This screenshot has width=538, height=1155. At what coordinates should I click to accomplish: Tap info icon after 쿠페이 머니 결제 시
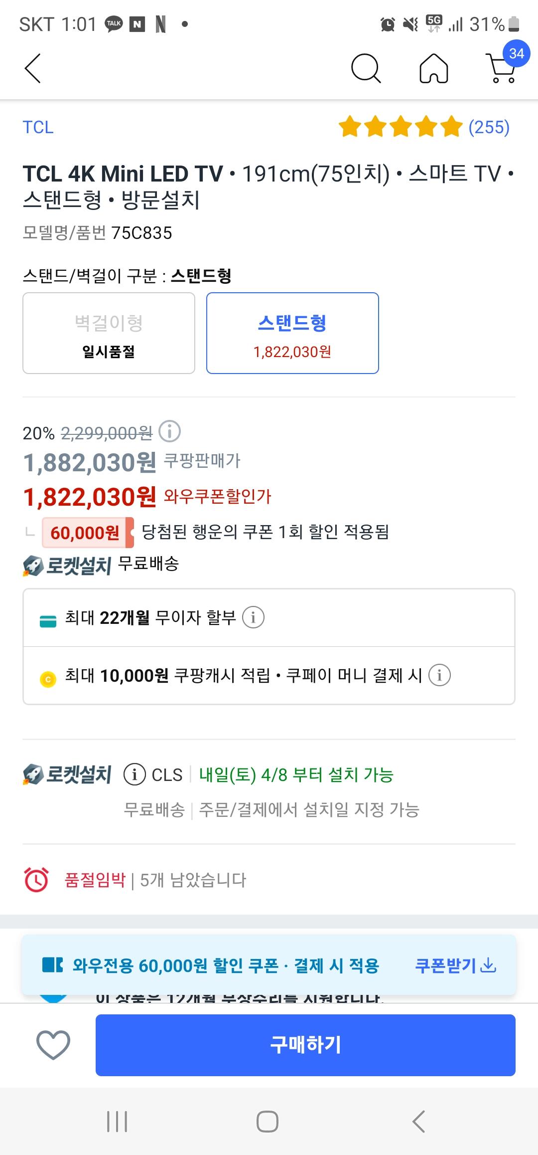(439, 676)
